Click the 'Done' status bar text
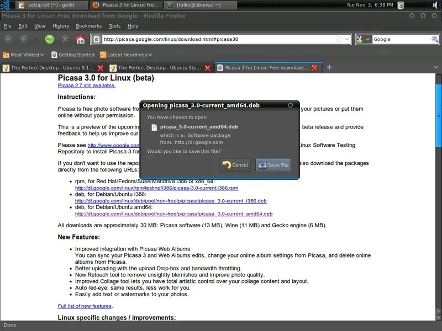The image size is (442, 331). pyautogui.click(x=10, y=325)
